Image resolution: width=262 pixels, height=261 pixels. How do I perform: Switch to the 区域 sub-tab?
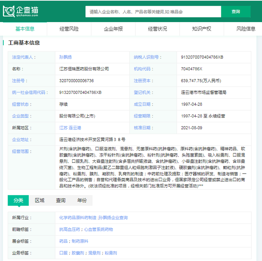40,200
